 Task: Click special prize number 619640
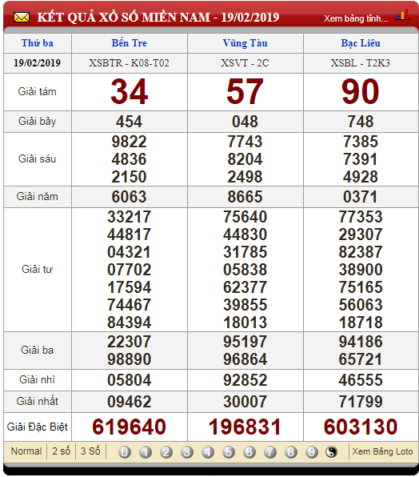[x=129, y=427]
